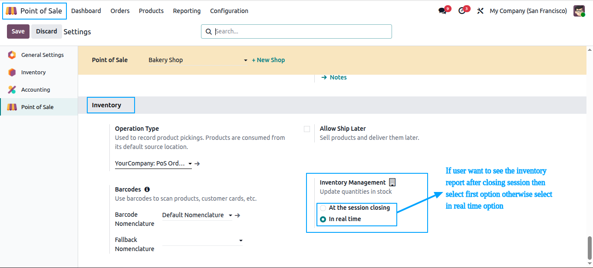Click the company building icon by Inventory Management
This screenshot has height=268, width=593.
(392, 182)
